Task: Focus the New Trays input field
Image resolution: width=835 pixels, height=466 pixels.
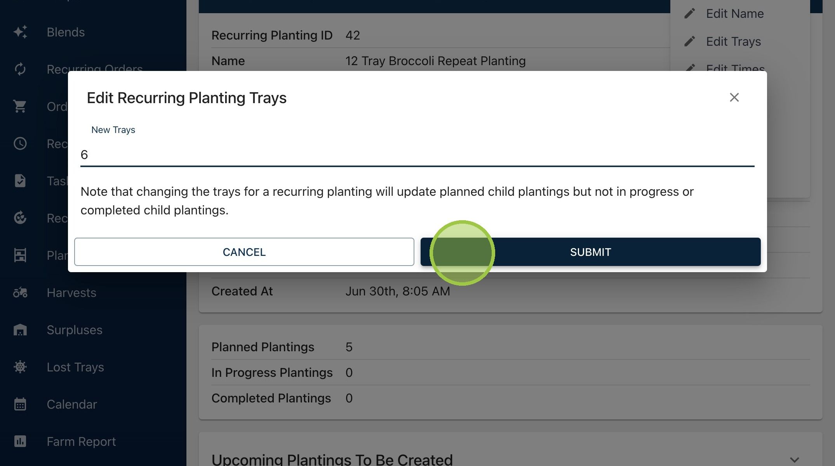Action: click(x=417, y=155)
